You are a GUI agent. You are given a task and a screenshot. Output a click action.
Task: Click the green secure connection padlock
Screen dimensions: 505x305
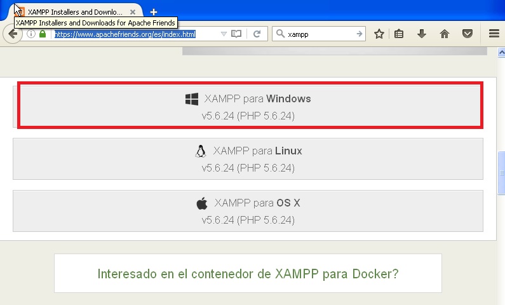click(43, 34)
